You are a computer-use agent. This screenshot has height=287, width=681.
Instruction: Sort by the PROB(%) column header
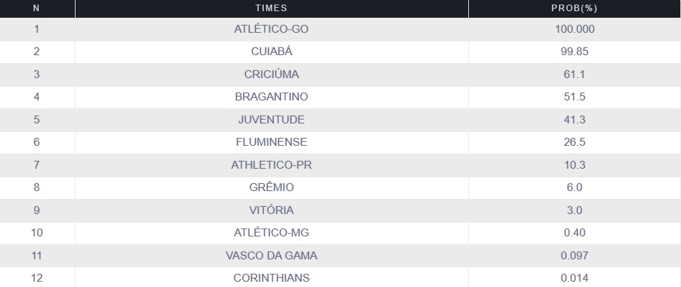click(x=575, y=9)
